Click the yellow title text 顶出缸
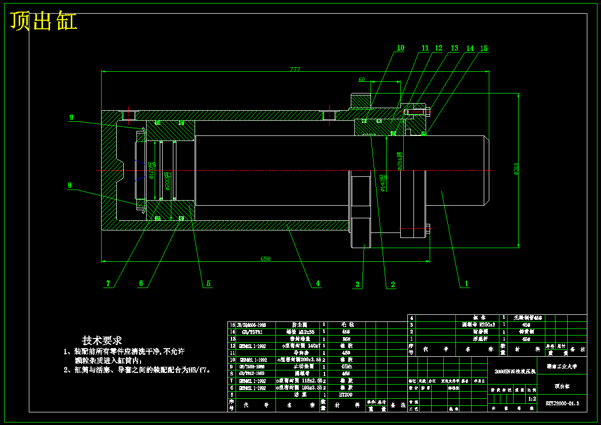This screenshot has width=601, height=425. (43, 21)
